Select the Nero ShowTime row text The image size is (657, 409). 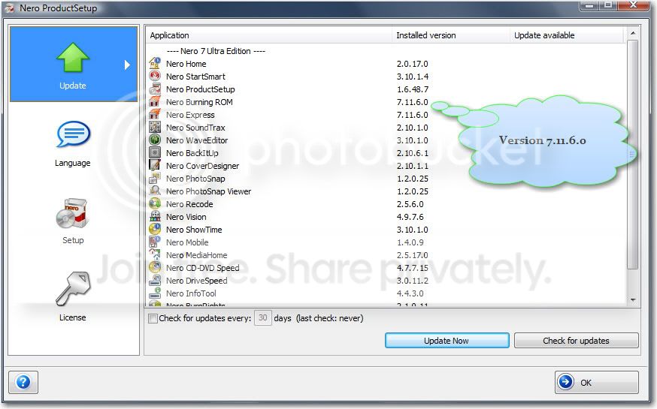tap(194, 230)
